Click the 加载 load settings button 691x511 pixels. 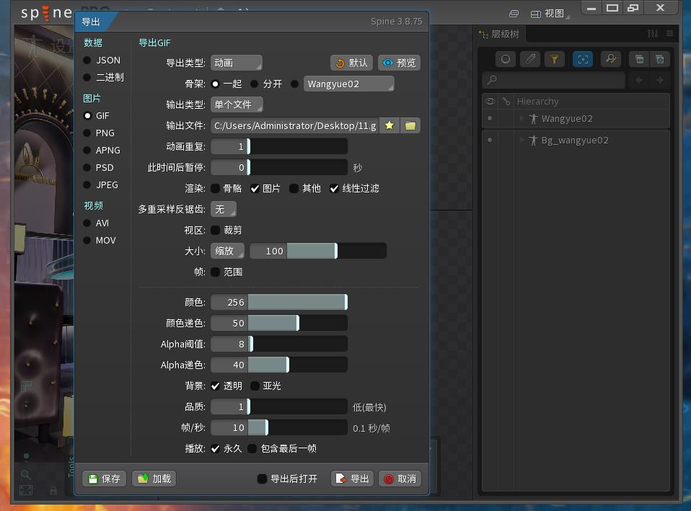(154, 479)
